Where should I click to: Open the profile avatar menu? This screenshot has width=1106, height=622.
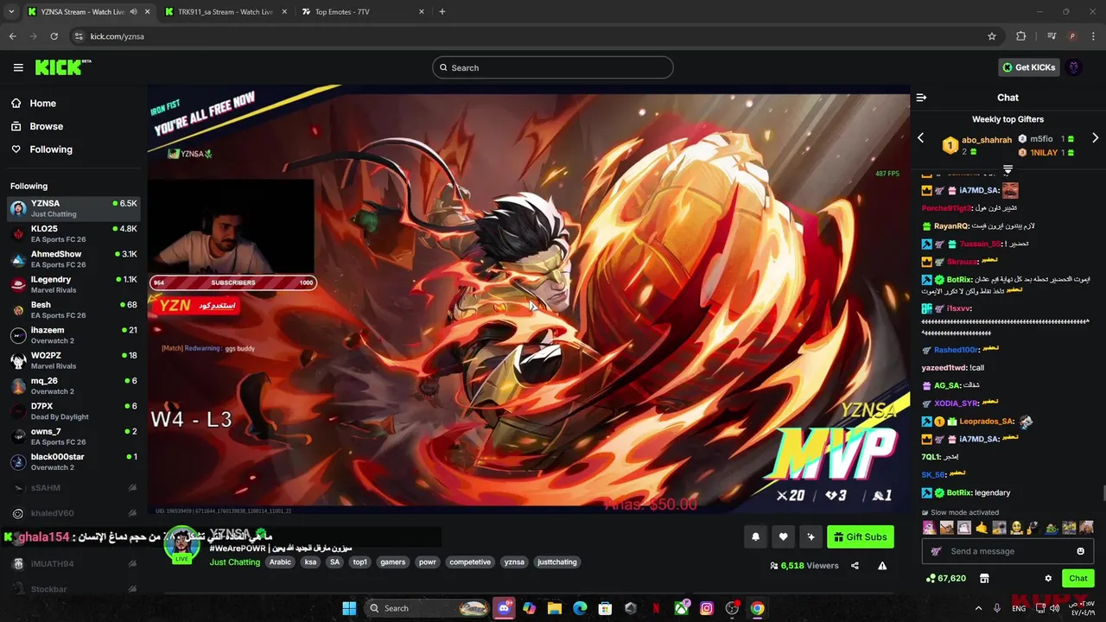(x=1074, y=67)
